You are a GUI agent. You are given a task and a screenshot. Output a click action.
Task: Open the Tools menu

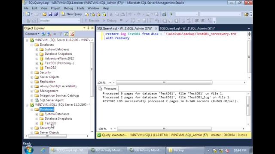80,8
